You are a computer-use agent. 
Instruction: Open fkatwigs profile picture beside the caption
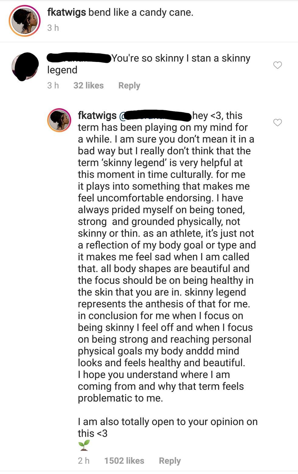click(x=25, y=21)
